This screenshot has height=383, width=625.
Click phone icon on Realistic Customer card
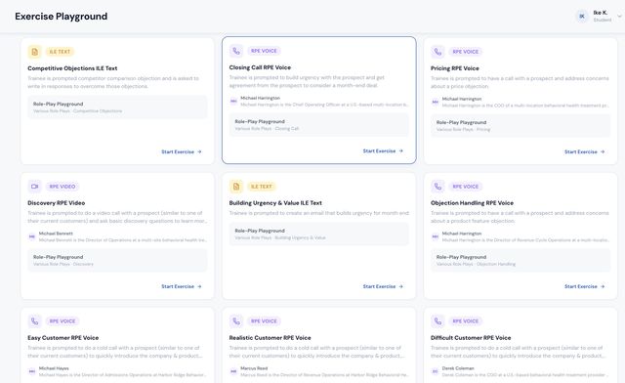click(236, 321)
